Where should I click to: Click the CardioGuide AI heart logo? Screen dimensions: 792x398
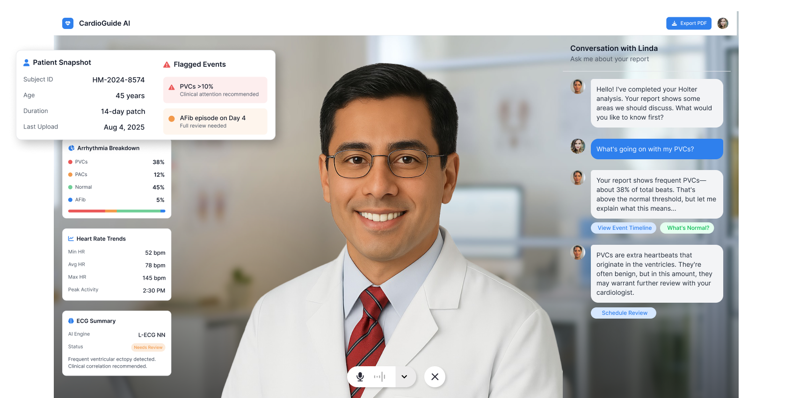point(68,23)
